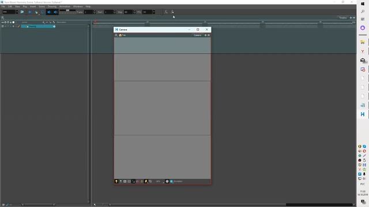Open Harmony H icon on the taskbar
Screen dimensions: 369x207
click(x=363, y=114)
